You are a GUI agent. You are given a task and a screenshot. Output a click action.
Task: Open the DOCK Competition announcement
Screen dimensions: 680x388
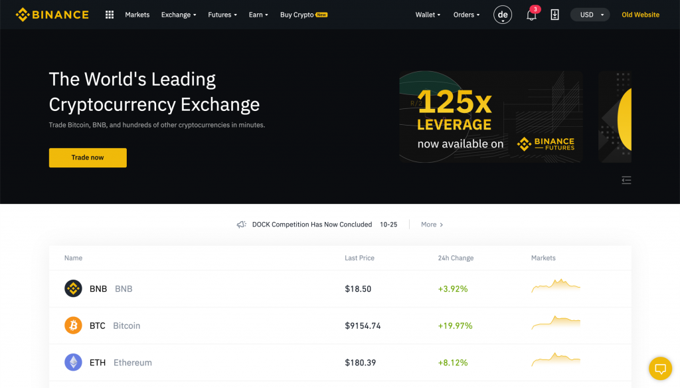(x=312, y=225)
